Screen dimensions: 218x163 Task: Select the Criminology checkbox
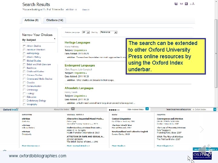(24, 90)
